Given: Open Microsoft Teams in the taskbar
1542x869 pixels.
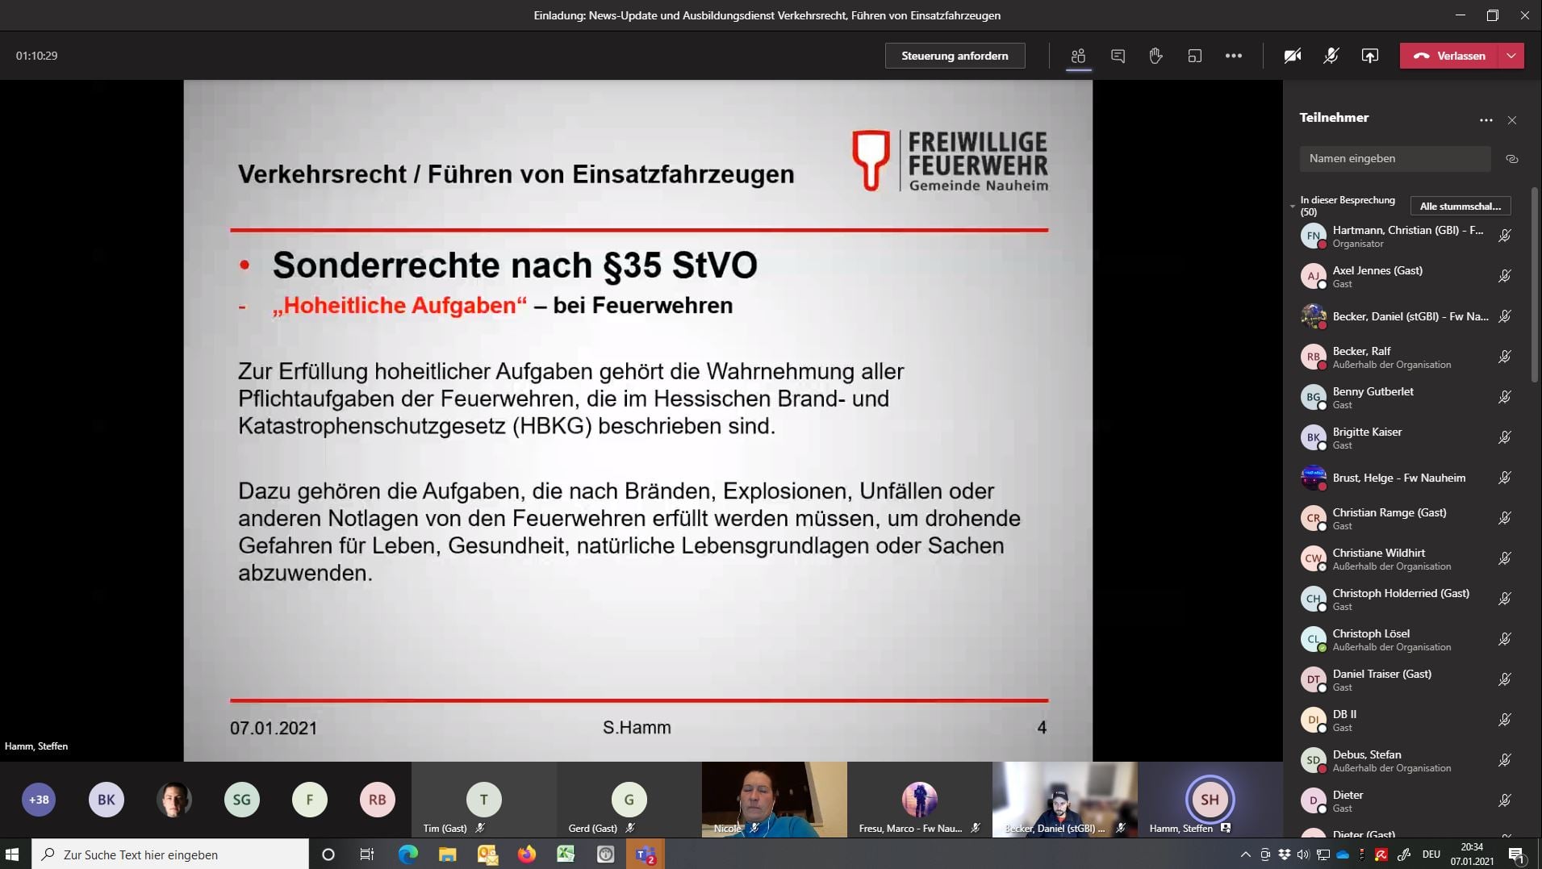Looking at the screenshot, I should [645, 854].
